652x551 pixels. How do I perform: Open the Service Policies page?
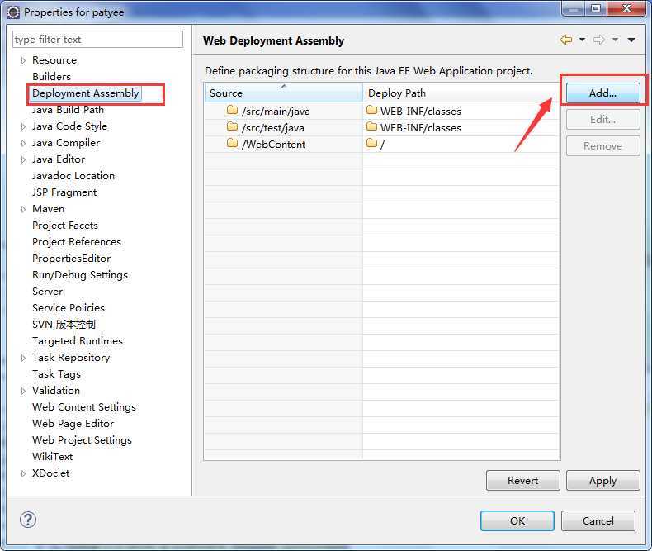point(69,308)
